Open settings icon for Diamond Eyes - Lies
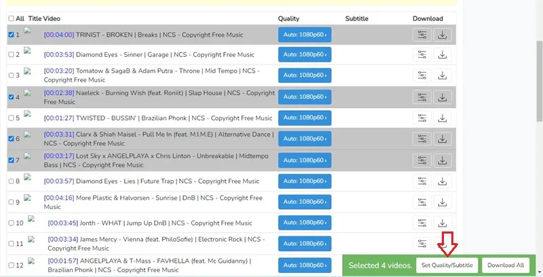 [422, 181]
